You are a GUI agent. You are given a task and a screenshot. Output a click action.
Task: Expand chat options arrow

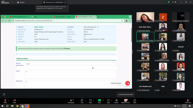[x=85, y=100]
